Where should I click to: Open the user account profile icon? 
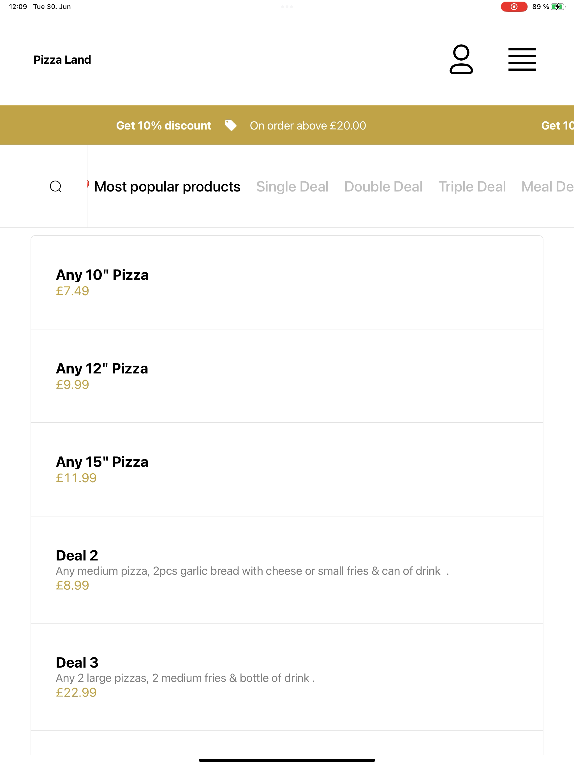[461, 59]
